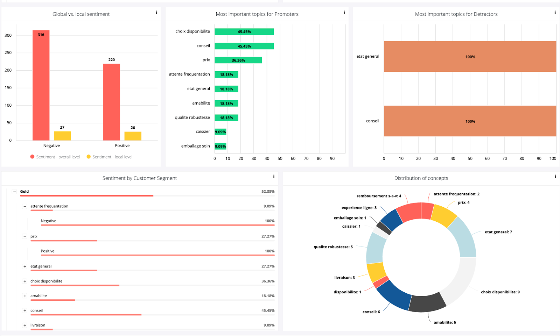Image resolution: width=560 pixels, height=336 pixels.
Task: Expand the choix disponibilite tree row
Action: coord(25,281)
